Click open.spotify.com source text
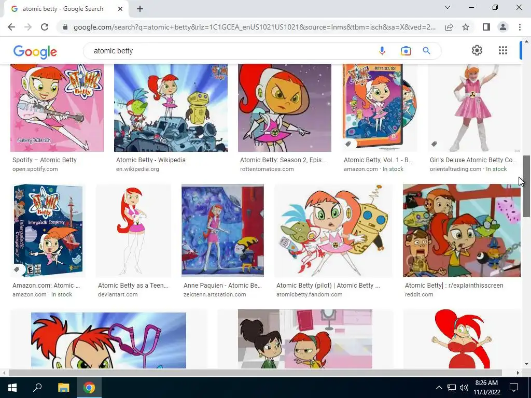The image size is (531, 398). point(35,169)
